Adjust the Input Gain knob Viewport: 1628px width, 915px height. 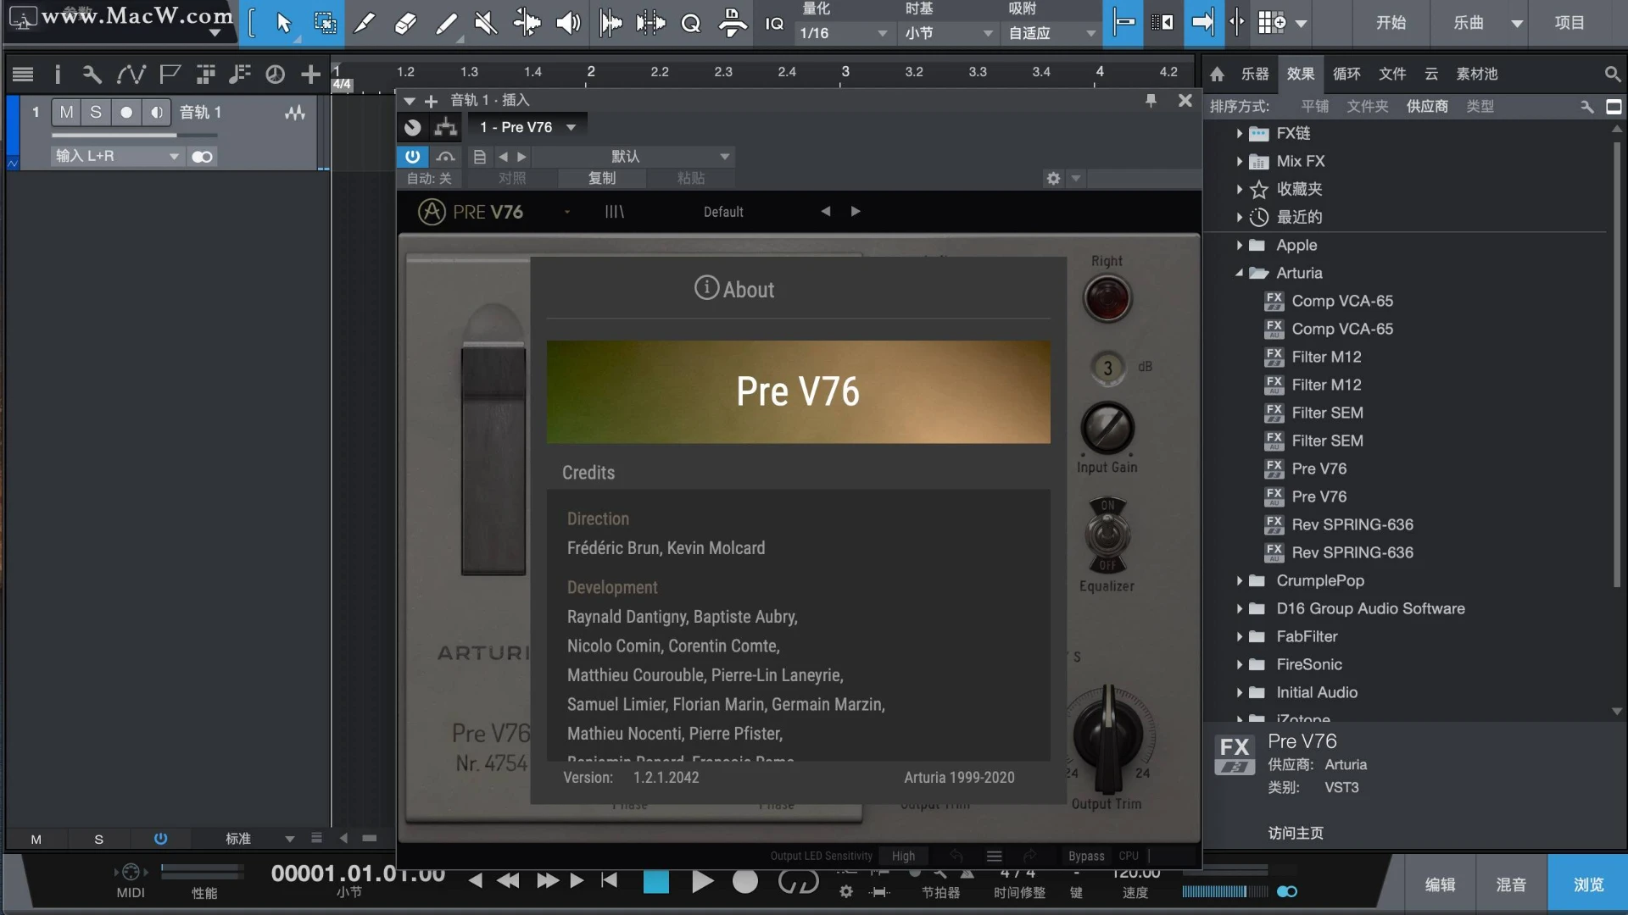(1107, 429)
